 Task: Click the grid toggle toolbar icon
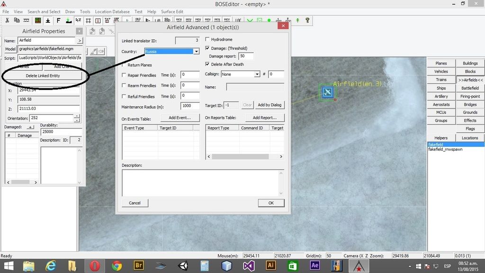coord(88,20)
